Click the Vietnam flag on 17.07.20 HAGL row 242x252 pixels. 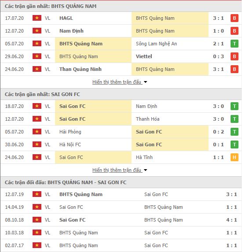click(x=37, y=18)
